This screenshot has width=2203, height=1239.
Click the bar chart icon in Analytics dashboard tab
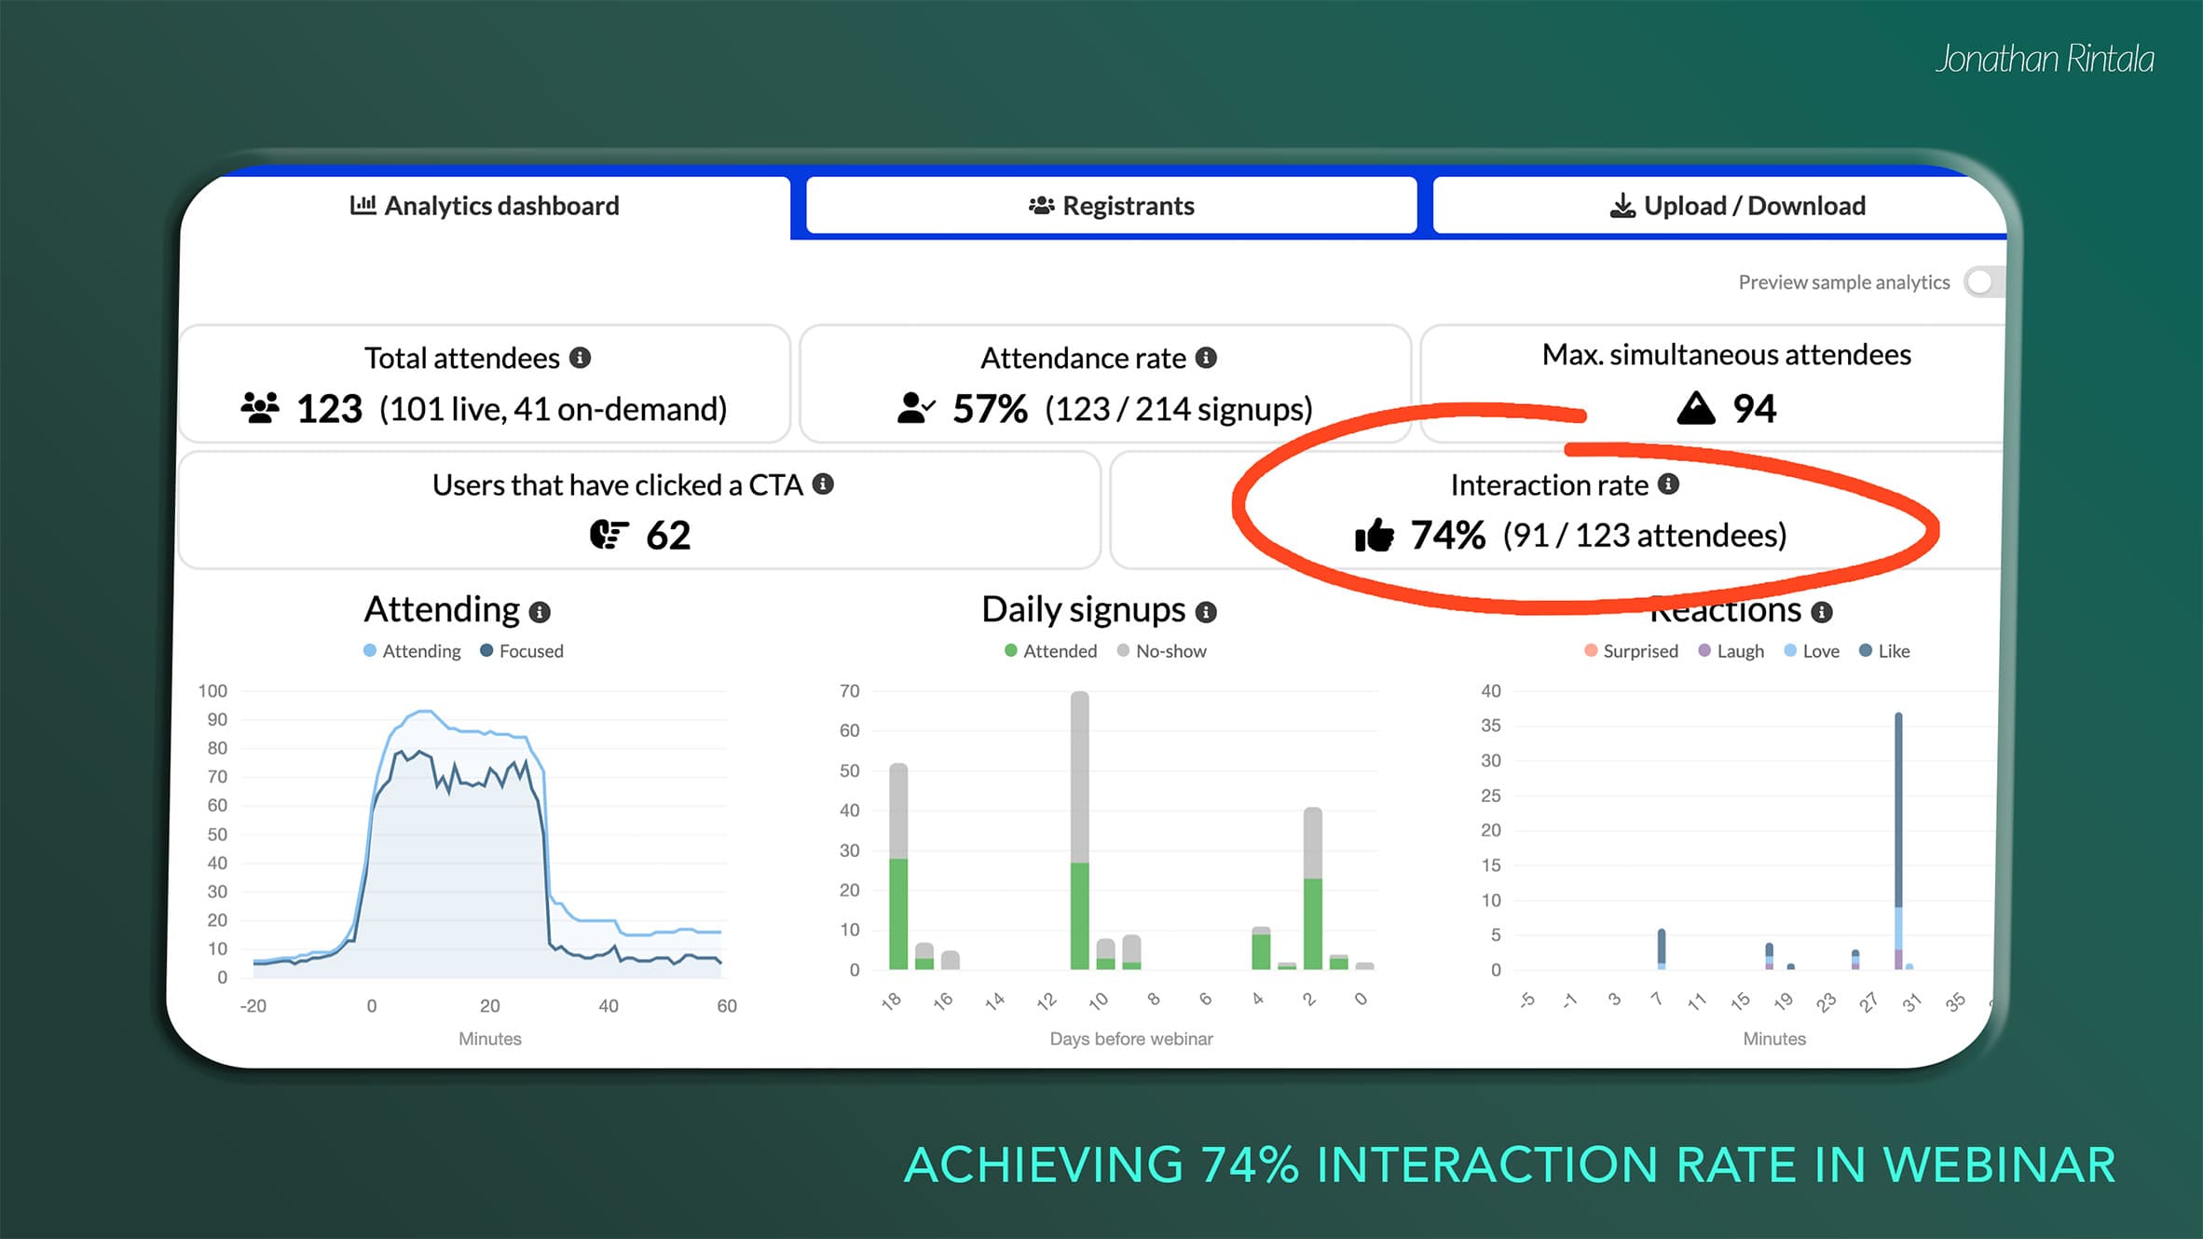363,205
